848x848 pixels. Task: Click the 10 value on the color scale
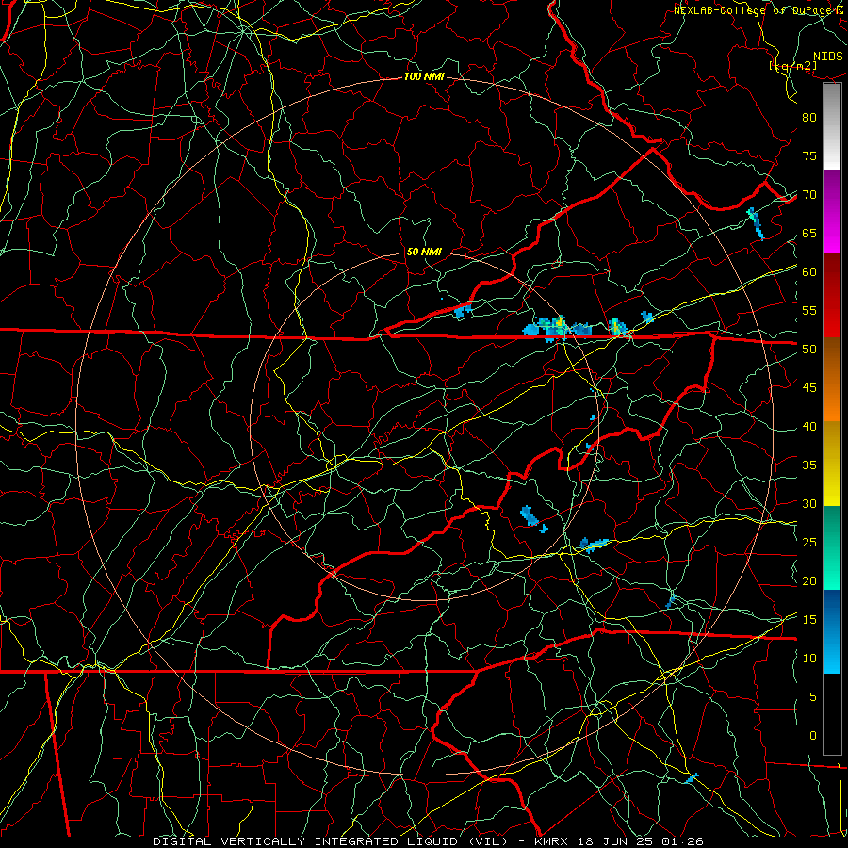click(x=809, y=659)
